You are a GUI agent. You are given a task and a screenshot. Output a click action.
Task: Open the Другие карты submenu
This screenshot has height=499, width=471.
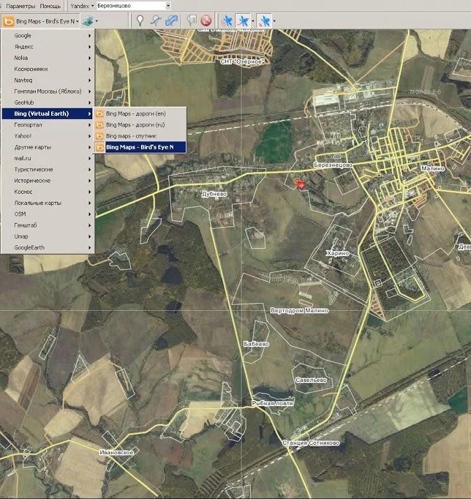[48, 147]
